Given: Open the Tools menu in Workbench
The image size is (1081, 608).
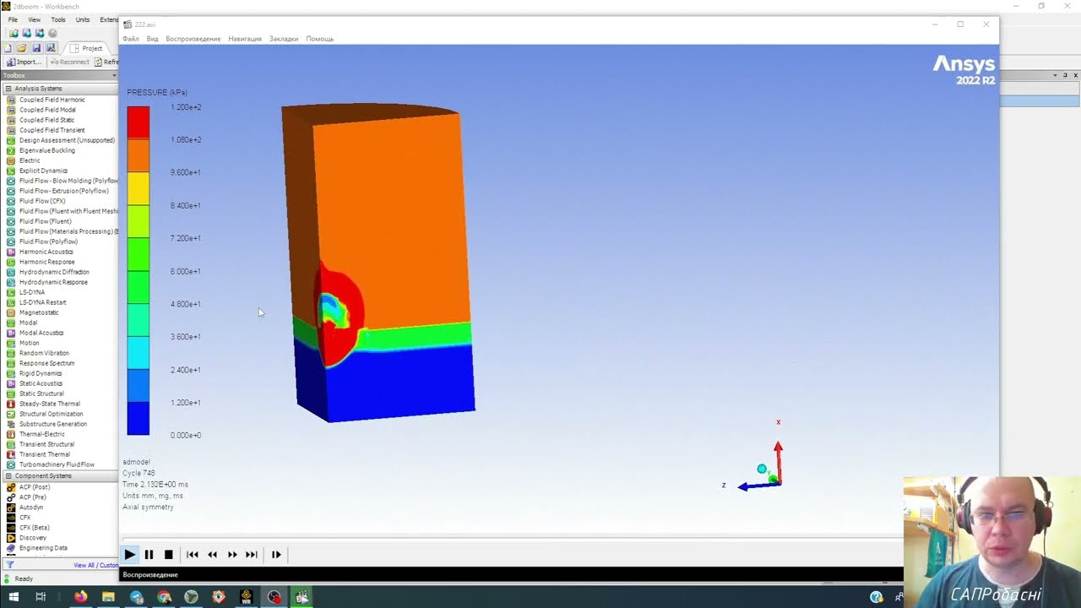Looking at the screenshot, I should (58, 19).
